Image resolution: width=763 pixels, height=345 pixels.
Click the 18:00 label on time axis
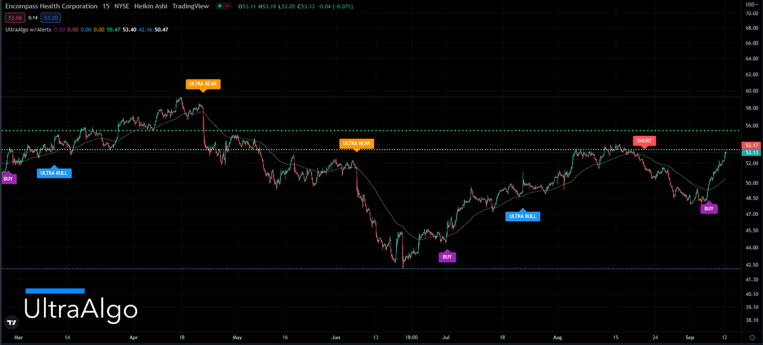click(411, 338)
